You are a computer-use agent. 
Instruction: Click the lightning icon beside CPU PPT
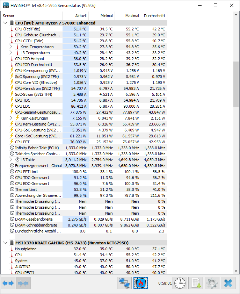(x=12, y=142)
